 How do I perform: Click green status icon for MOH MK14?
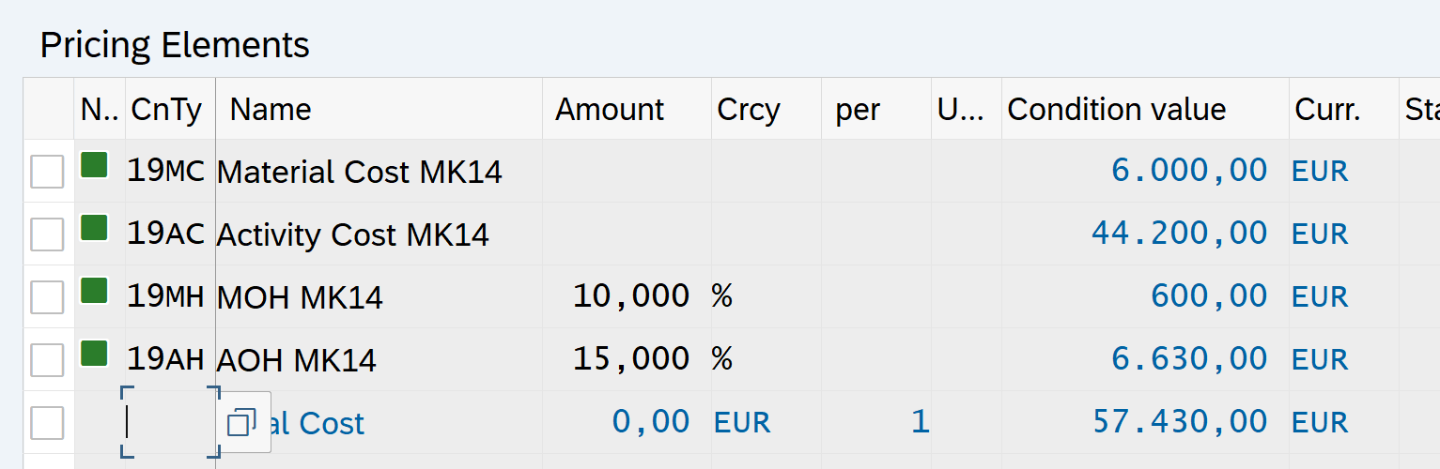click(94, 291)
